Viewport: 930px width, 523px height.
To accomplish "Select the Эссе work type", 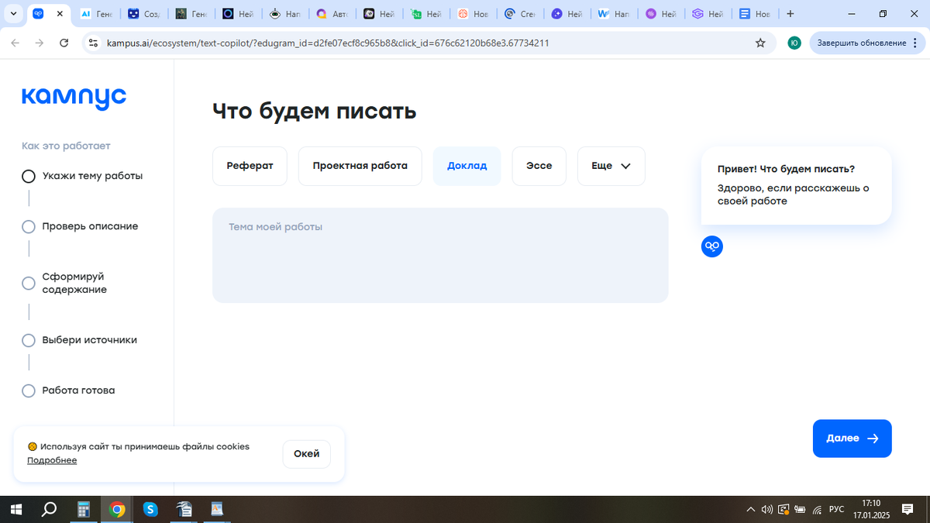I will 539,166.
